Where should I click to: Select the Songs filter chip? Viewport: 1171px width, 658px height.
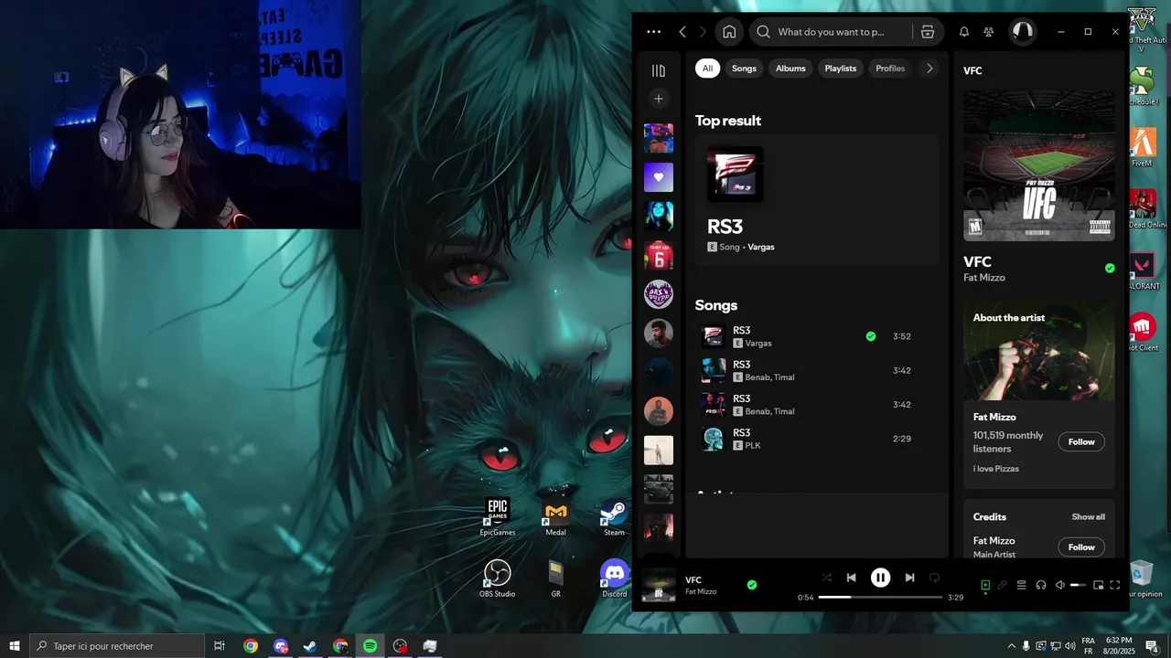coord(744,69)
